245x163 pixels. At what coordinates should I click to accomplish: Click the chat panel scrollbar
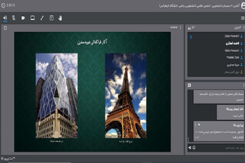coord(188,139)
